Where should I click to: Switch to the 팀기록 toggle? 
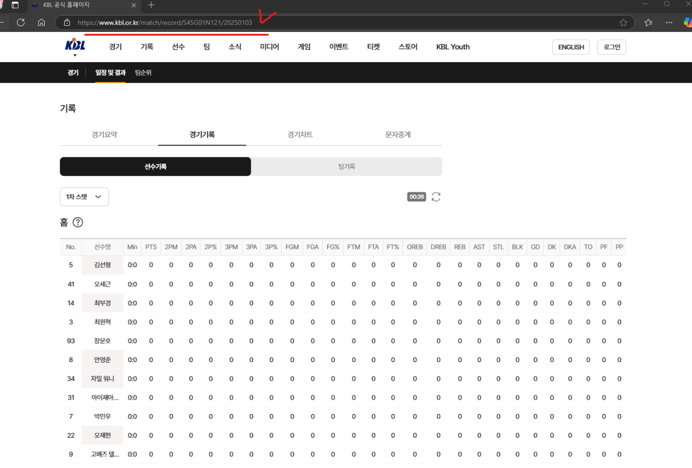pyautogui.click(x=347, y=167)
